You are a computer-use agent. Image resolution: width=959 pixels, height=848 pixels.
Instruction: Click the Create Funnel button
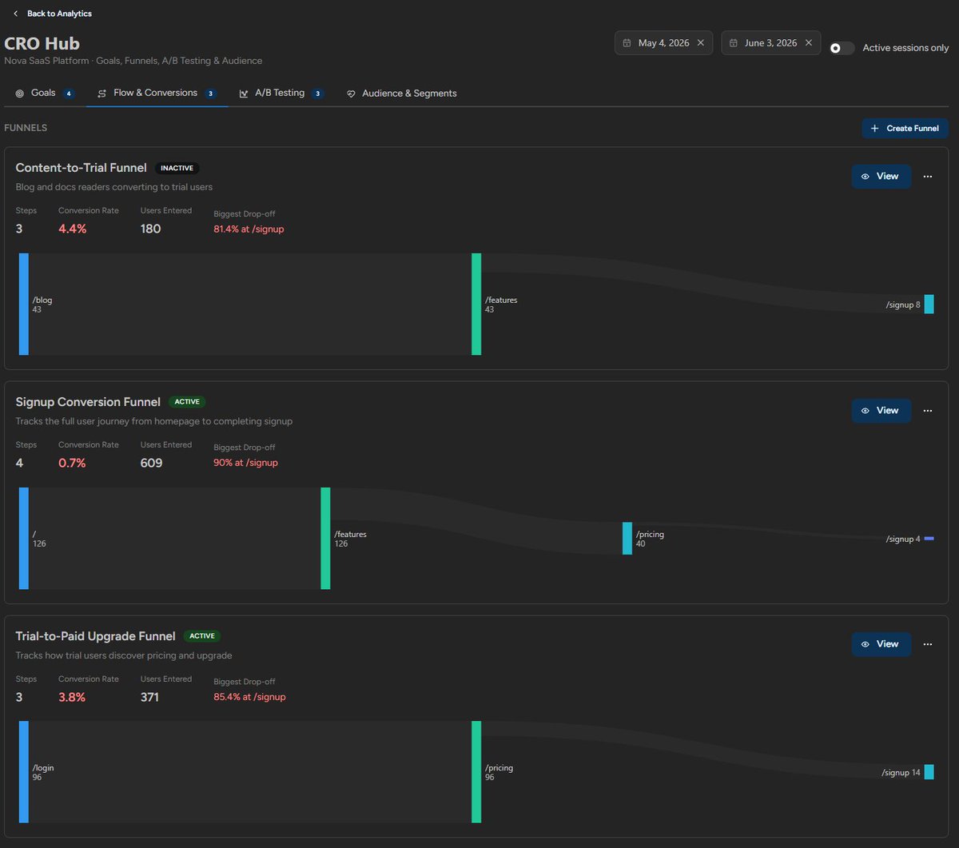click(x=905, y=128)
